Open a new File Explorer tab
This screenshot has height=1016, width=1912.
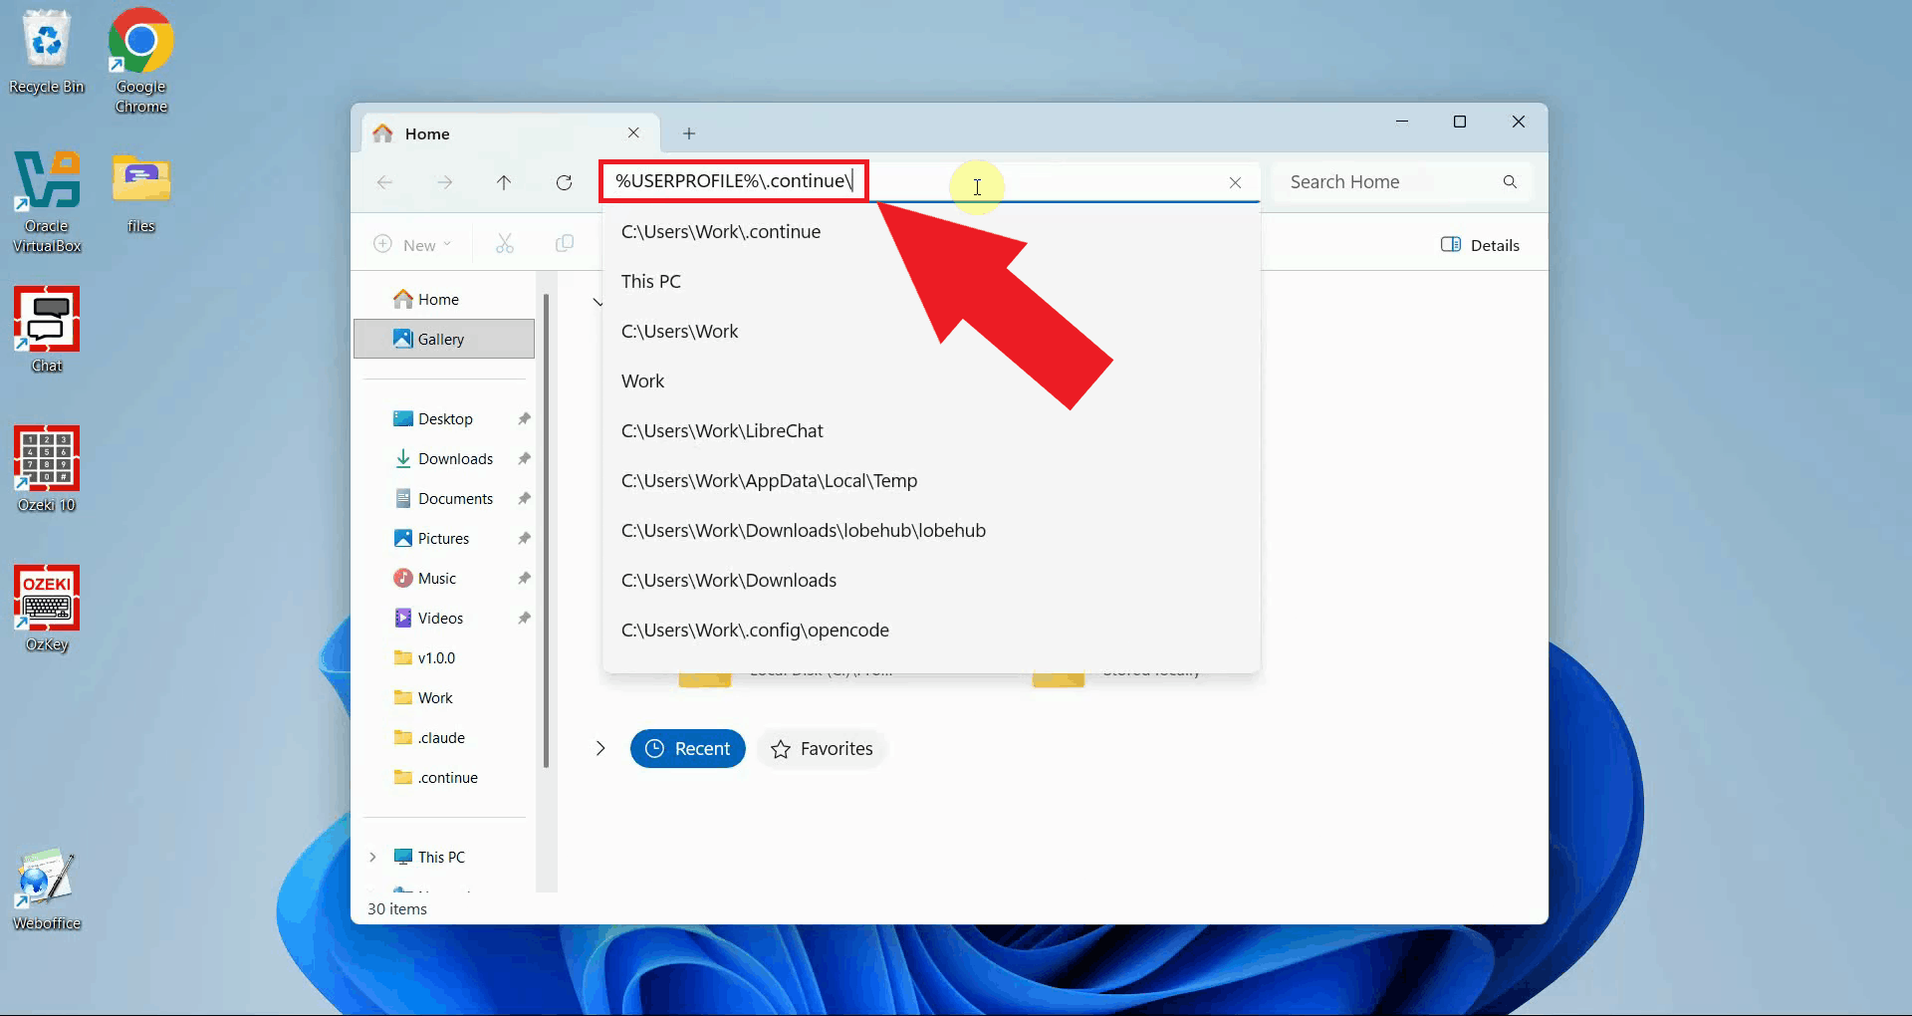click(x=689, y=133)
